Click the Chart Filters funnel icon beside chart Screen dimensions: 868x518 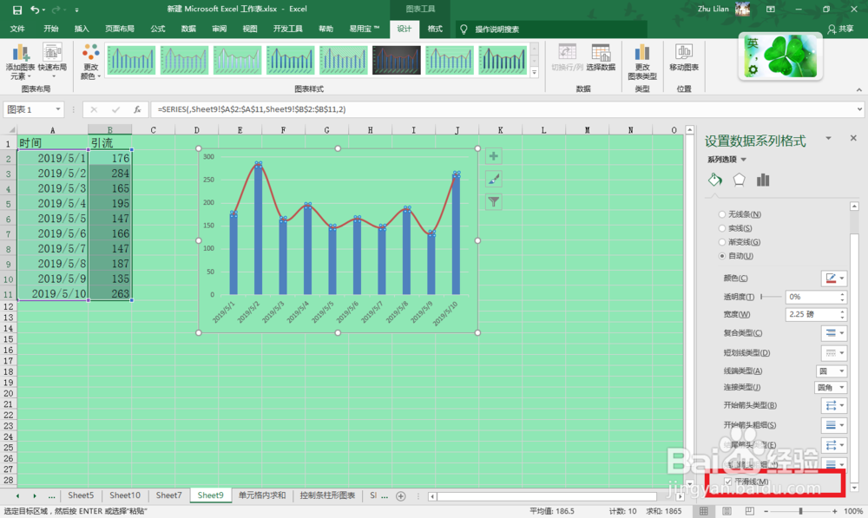[x=493, y=202]
